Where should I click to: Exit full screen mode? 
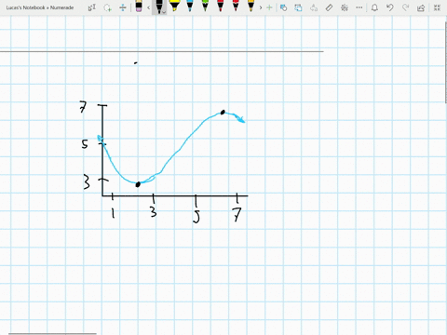pyautogui.click(x=437, y=7)
